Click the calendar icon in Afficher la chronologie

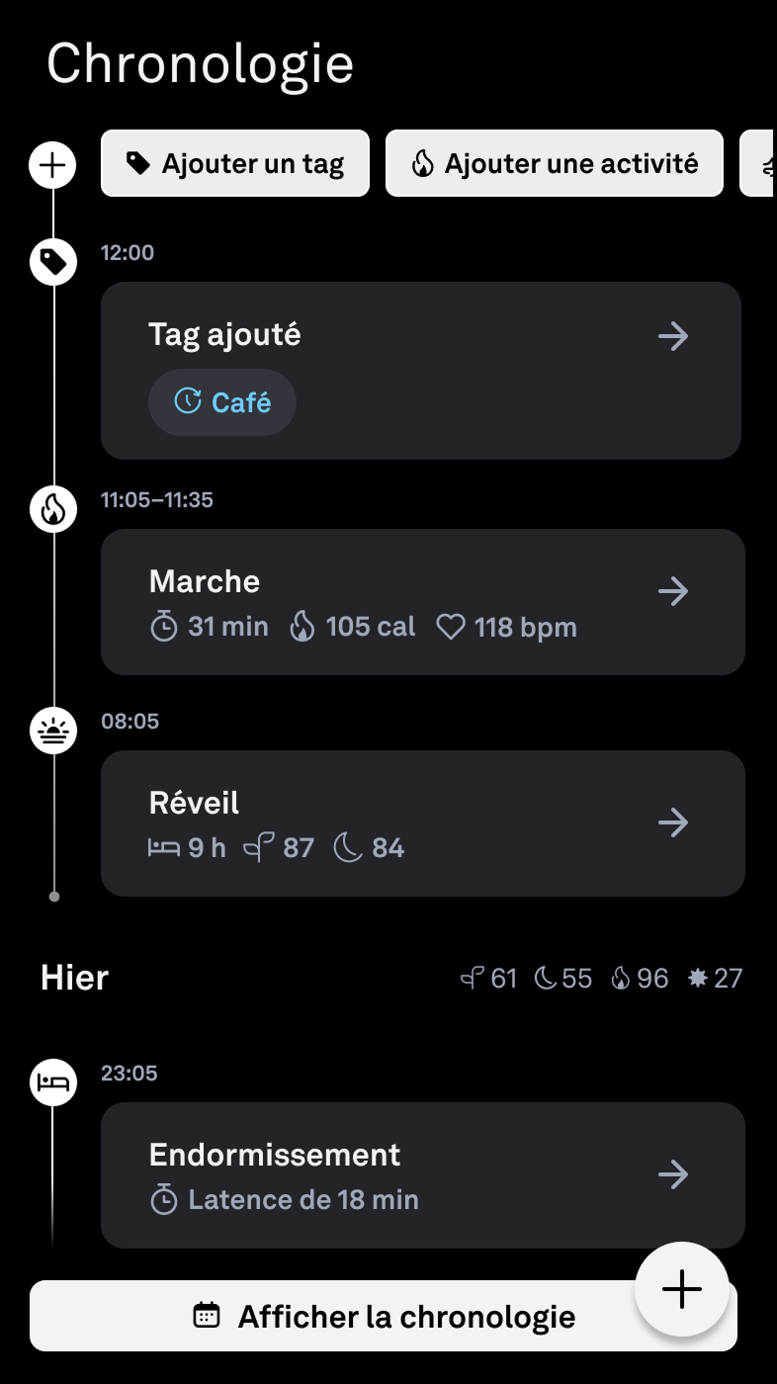(x=207, y=1316)
